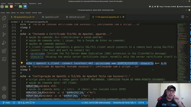This screenshot has height=107, width=191.
Task: Click the $LOG variable on line 383
Action: pos(164,63)
